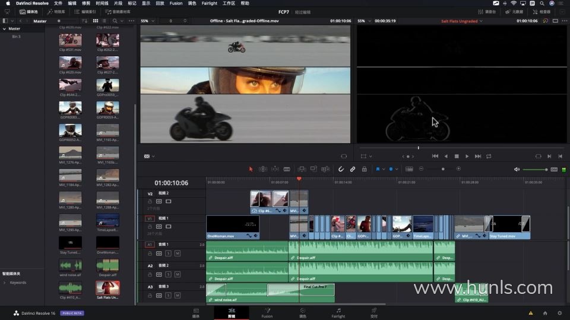Image resolution: width=570 pixels, height=320 pixels.
Task: Select the arrow selection tool in timeline toolbar
Action: coord(251,169)
